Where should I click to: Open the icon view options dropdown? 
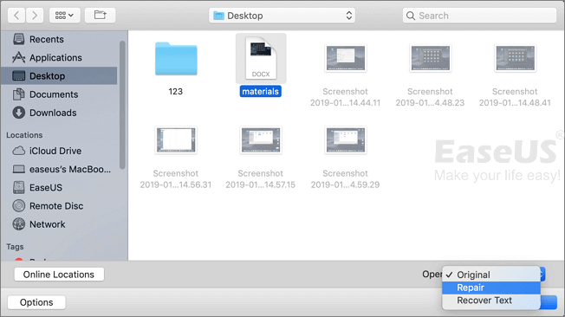(x=64, y=16)
